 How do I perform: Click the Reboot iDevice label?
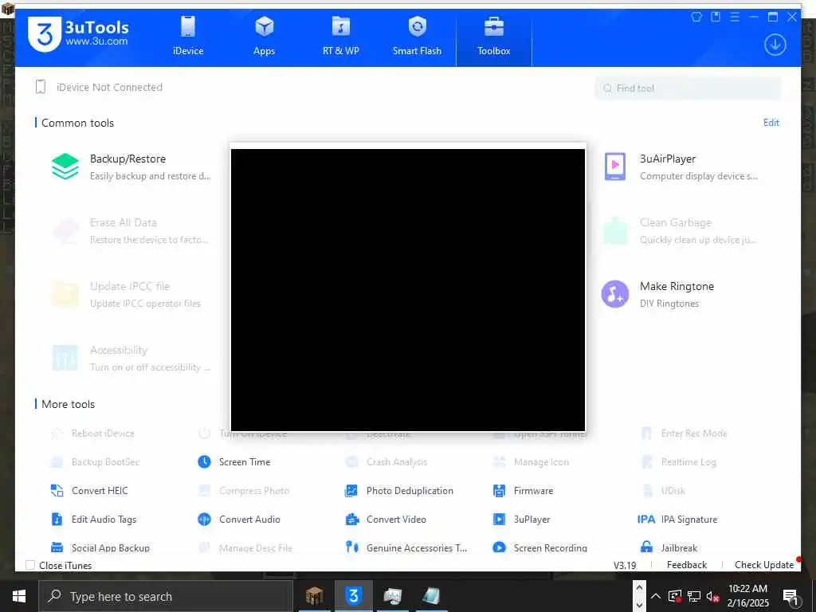pyautogui.click(x=103, y=433)
